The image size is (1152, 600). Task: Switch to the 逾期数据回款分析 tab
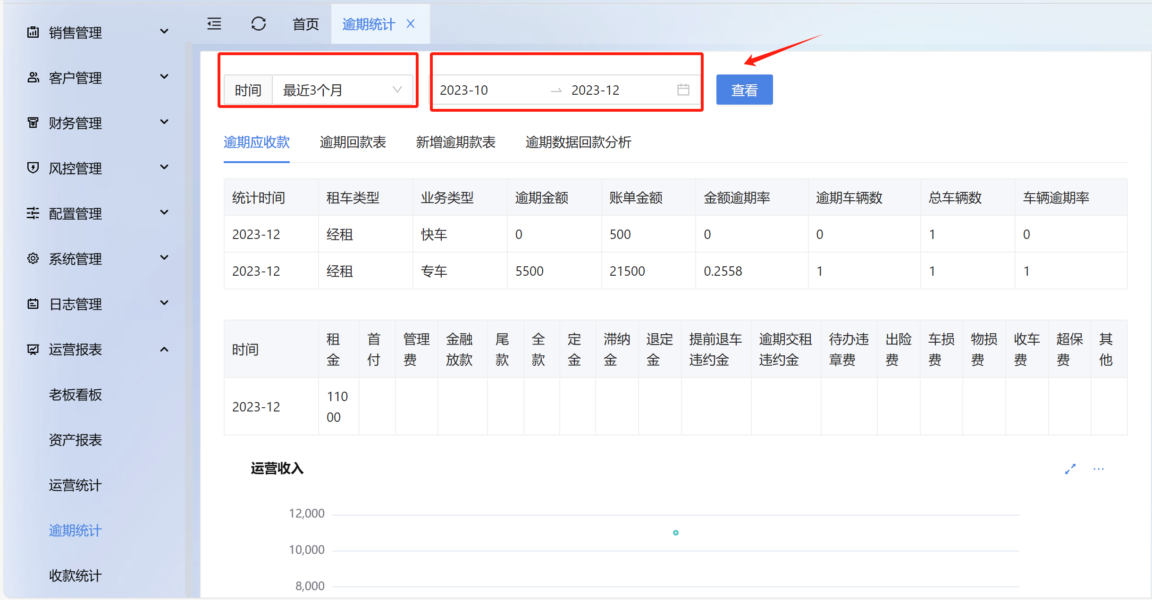578,142
